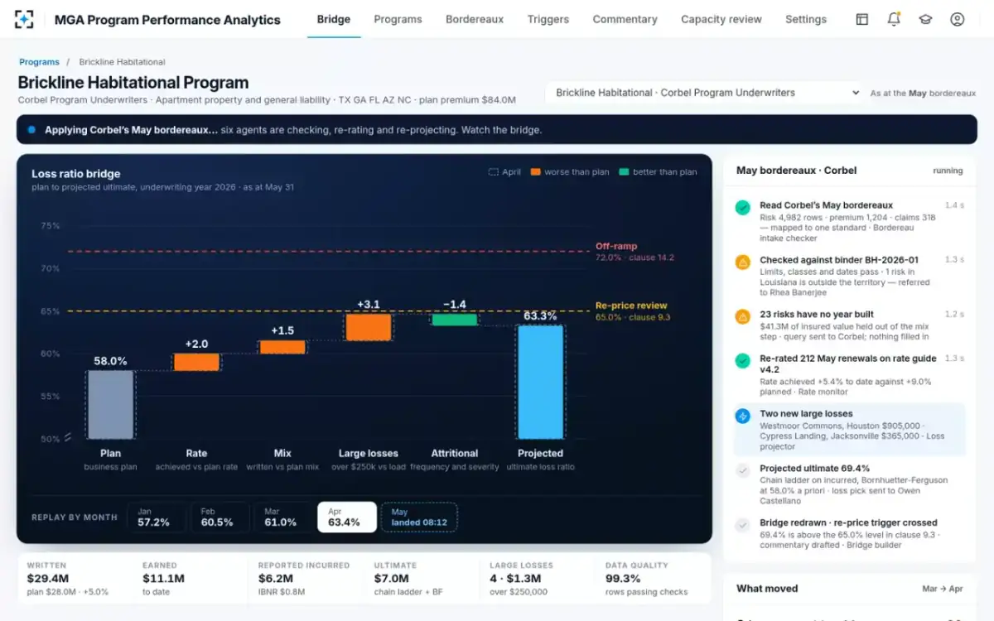Click the Replay by month label
Viewport: 994px width, 621px height.
pos(75,517)
